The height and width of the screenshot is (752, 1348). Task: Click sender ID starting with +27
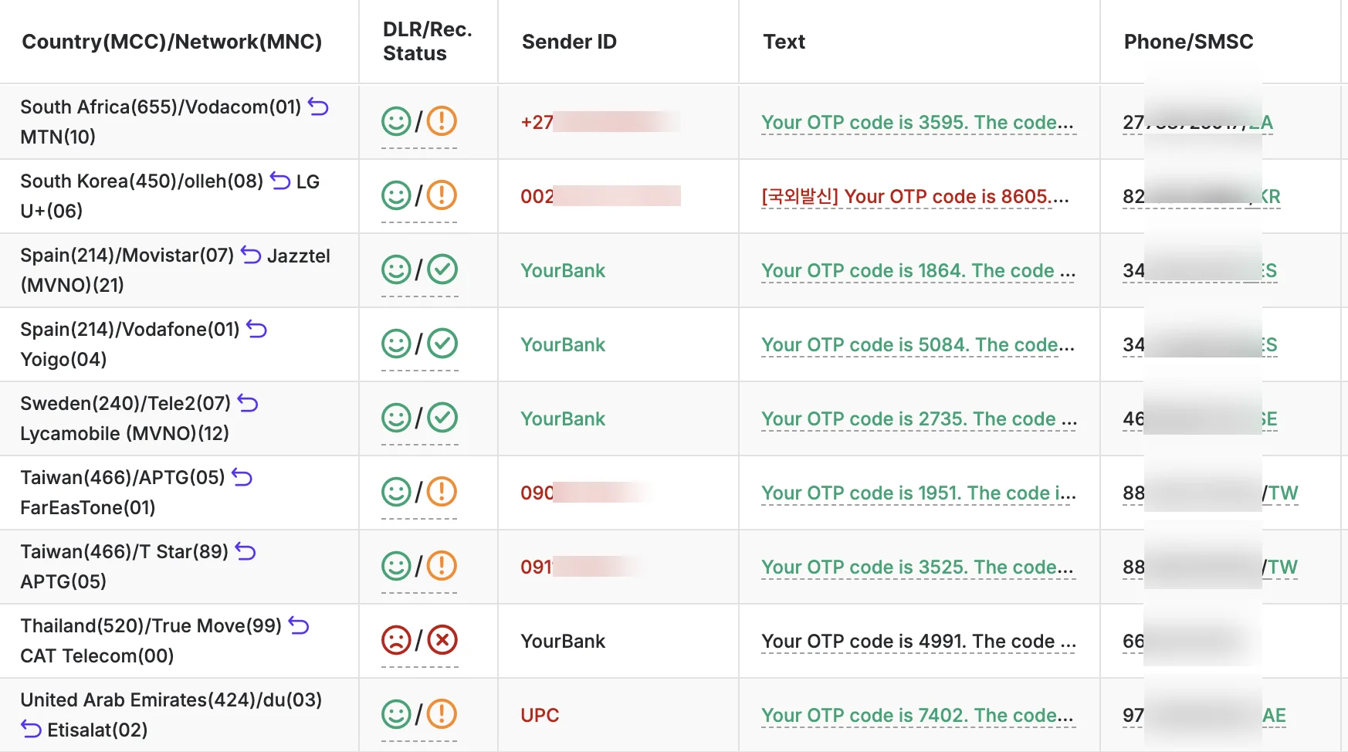coord(601,122)
